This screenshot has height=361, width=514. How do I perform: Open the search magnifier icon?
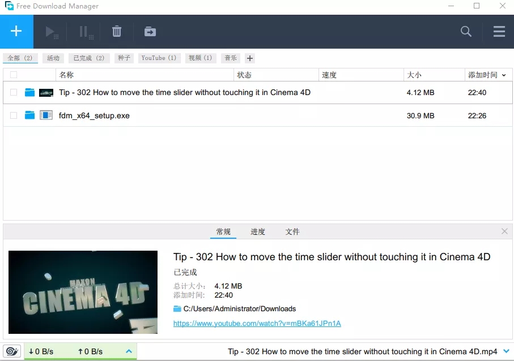click(x=466, y=32)
